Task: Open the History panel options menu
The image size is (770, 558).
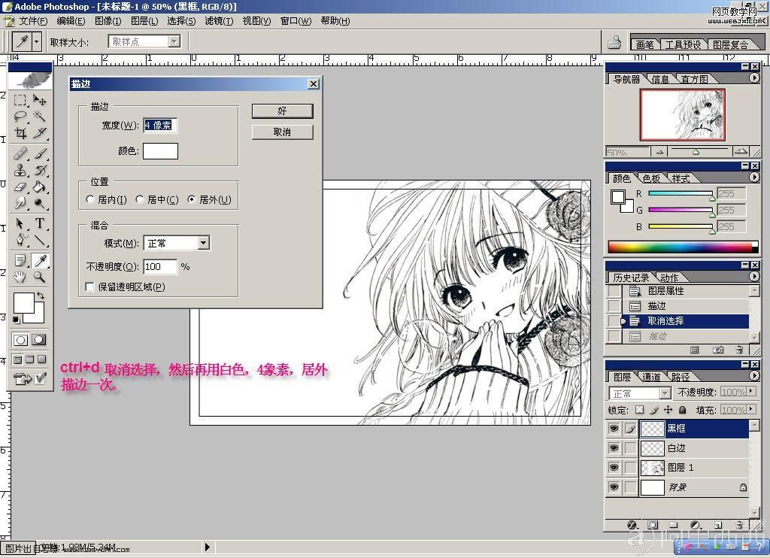Action: (754, 277)
